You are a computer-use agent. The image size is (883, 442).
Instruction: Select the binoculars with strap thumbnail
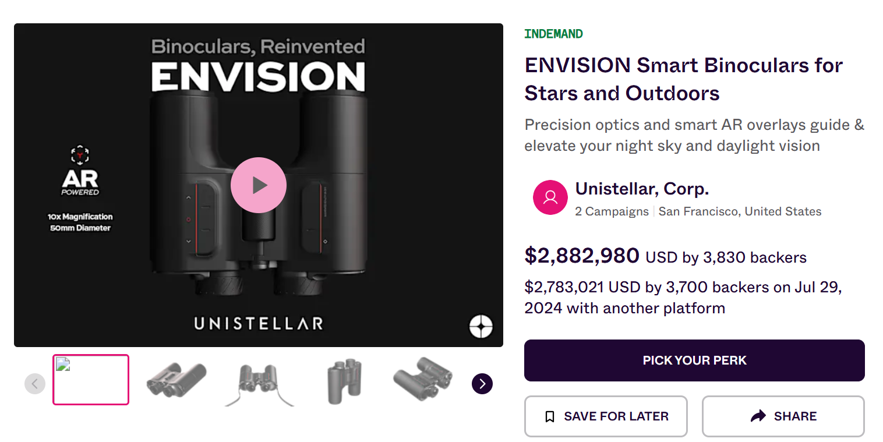click(x=259, y=383)
